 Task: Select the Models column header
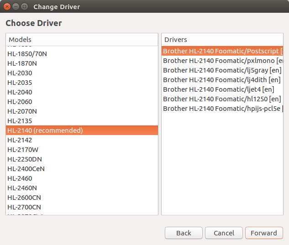(82, 40)
